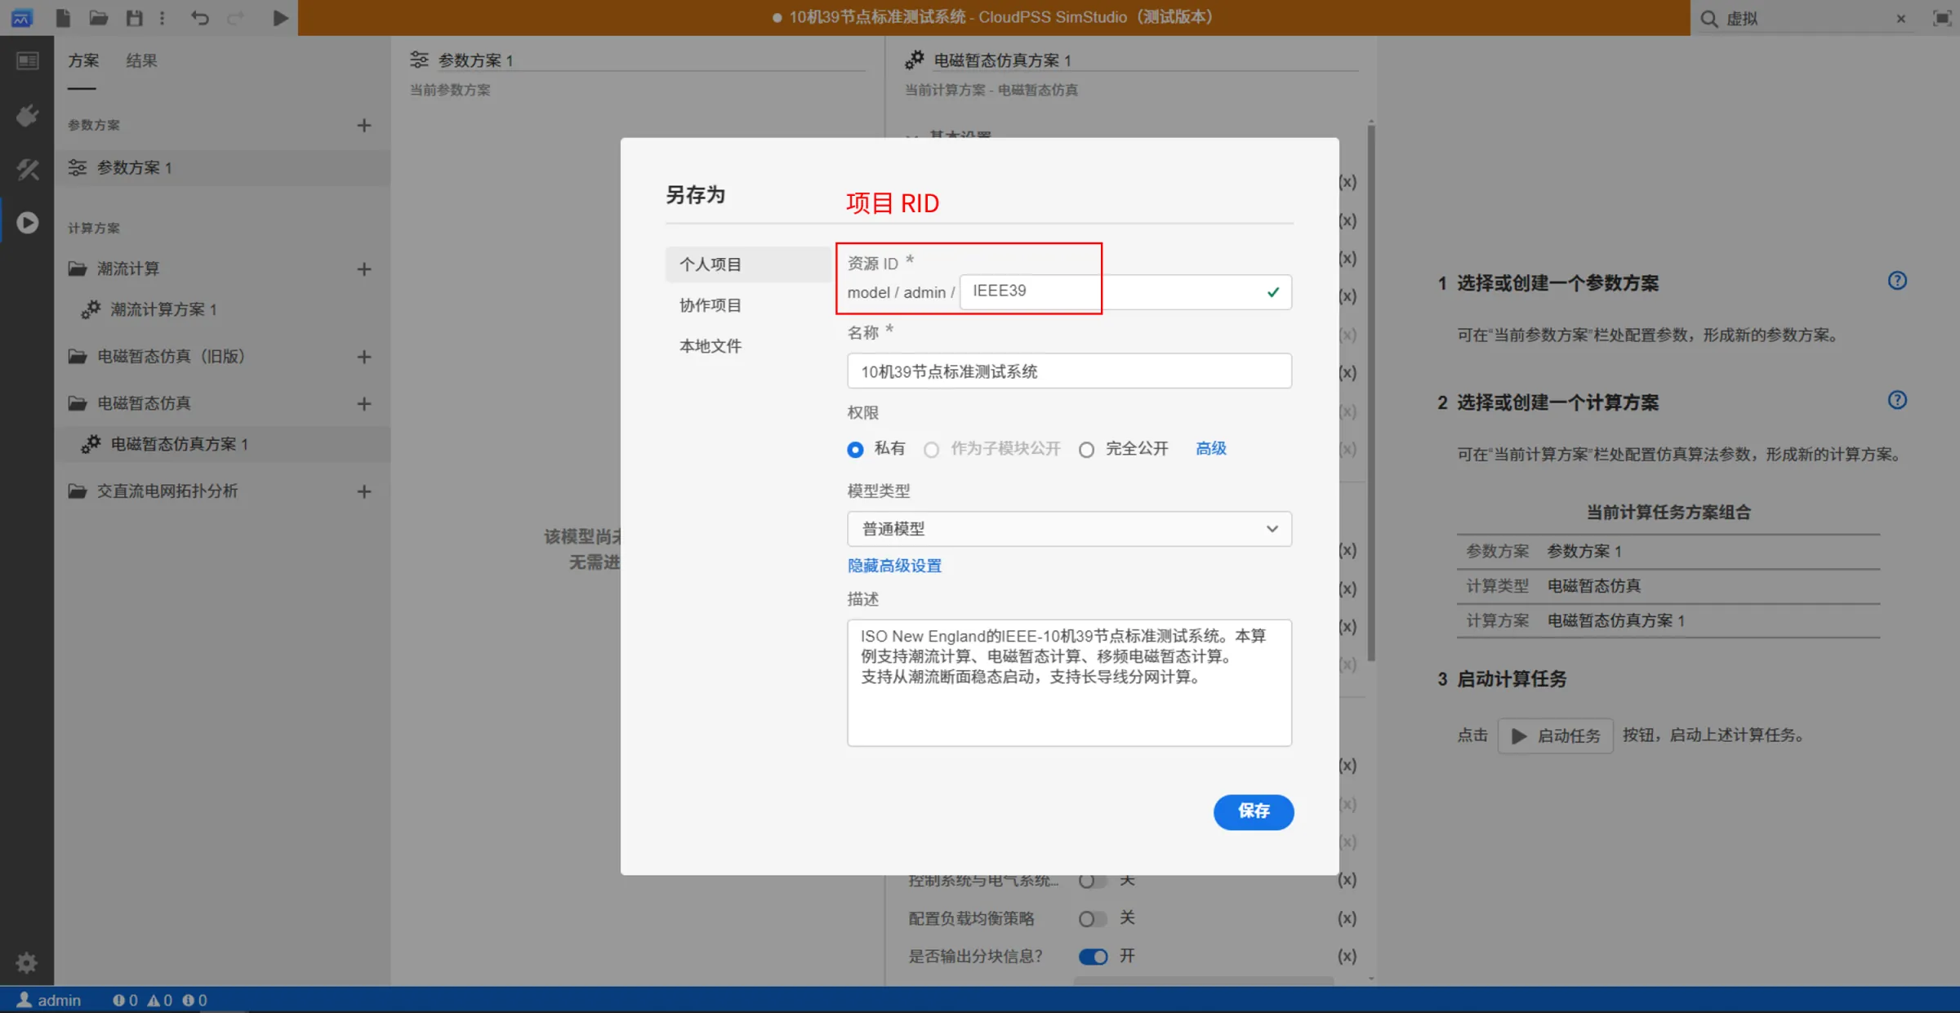The width and height of the screenshot is (1960, 1013).
Task: Switch to the 结果 tab
Action: click(x=142, y=60)
